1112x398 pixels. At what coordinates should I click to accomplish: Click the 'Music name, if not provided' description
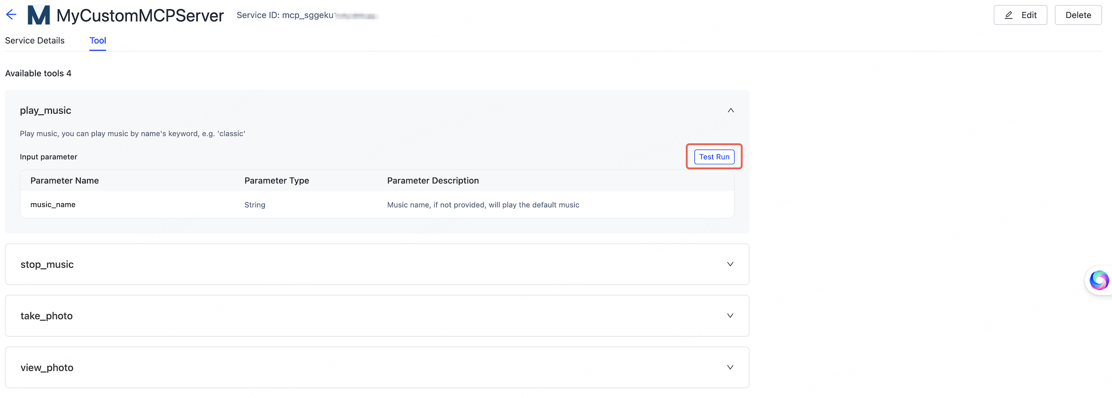pyautogui.click(x=483, y=205)
